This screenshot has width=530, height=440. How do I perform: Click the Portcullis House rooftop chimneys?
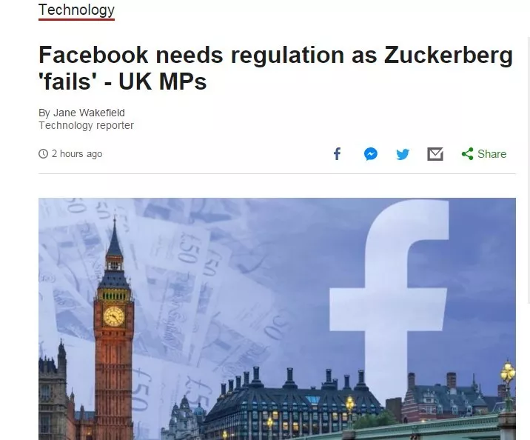pos(291,379)
